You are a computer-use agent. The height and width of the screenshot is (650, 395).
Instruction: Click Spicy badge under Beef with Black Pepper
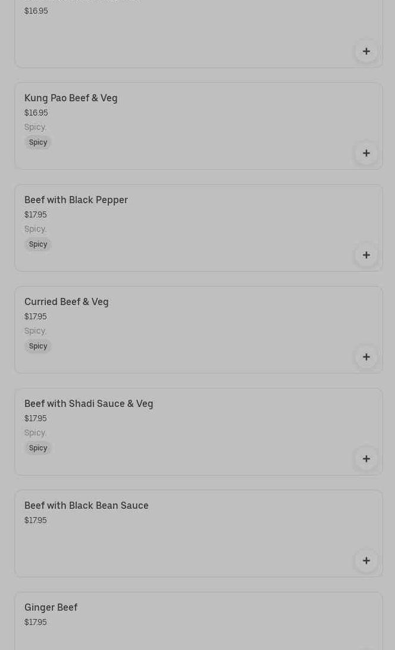click(38, 244)
